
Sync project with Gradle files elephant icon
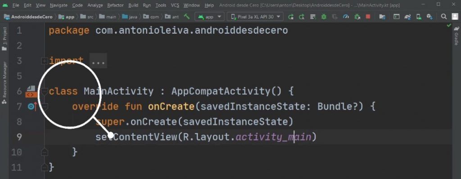tap(407, 17)
